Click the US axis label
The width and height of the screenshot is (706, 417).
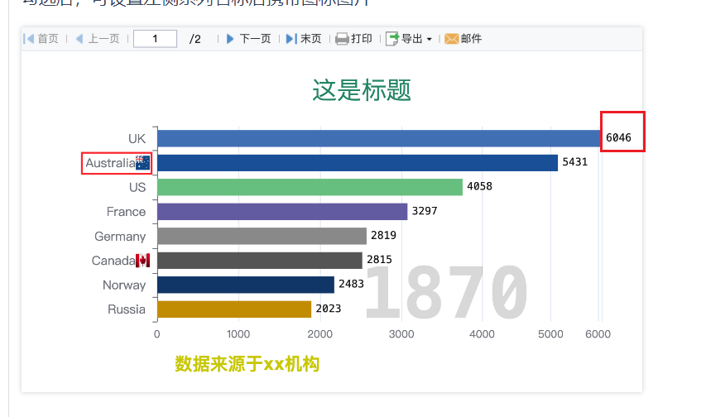point(137,187)
